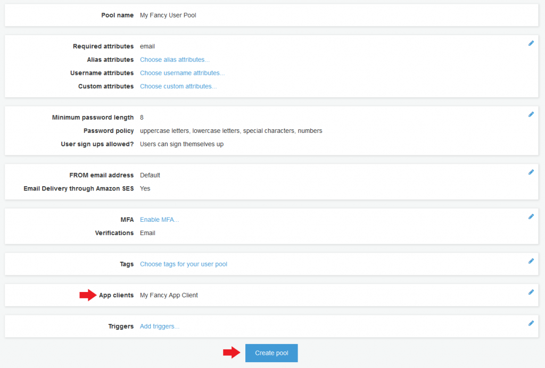Edit App clients using the pencil icon
Image resolution: width=545 pixels, height=368 pixels.
coord(531,292)
